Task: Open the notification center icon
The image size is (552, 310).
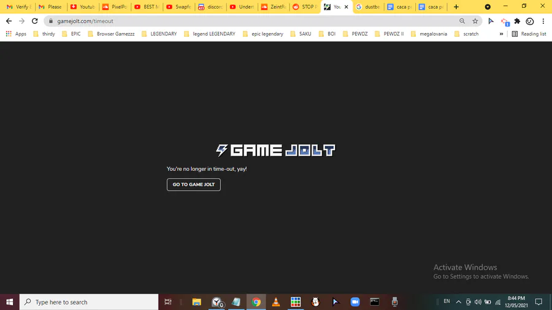Action: tap(539, 302)
